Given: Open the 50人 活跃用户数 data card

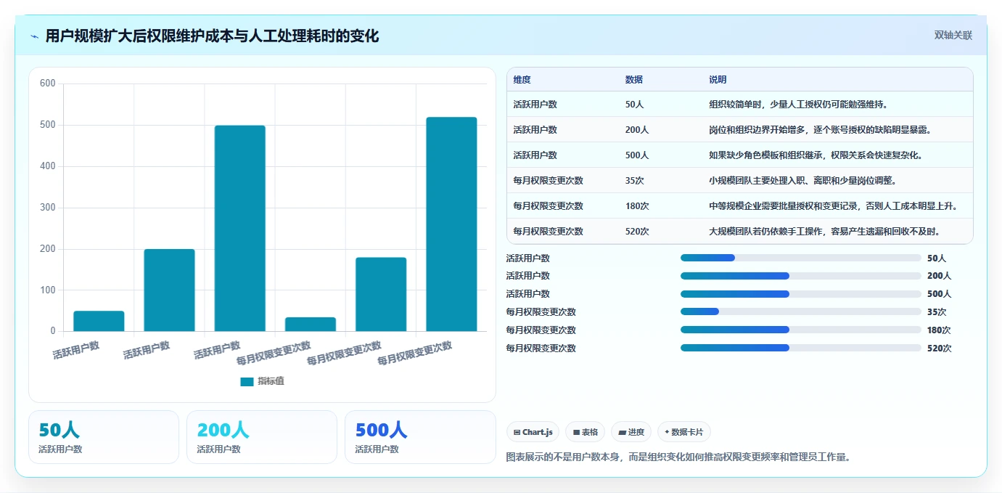Looking at the screenshot, I should (x=104, y=436).
